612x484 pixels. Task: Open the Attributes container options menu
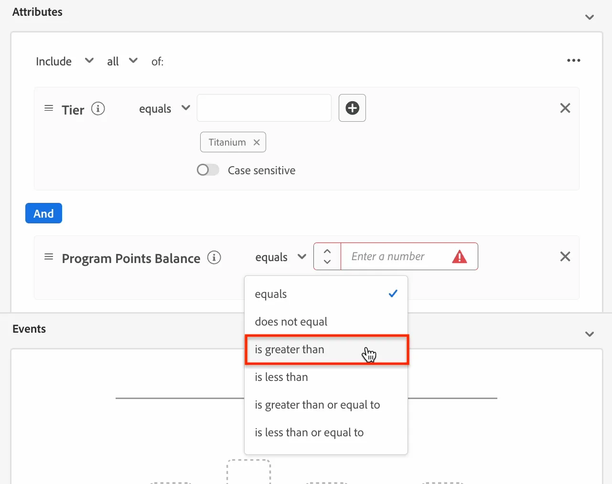[574, 61]
